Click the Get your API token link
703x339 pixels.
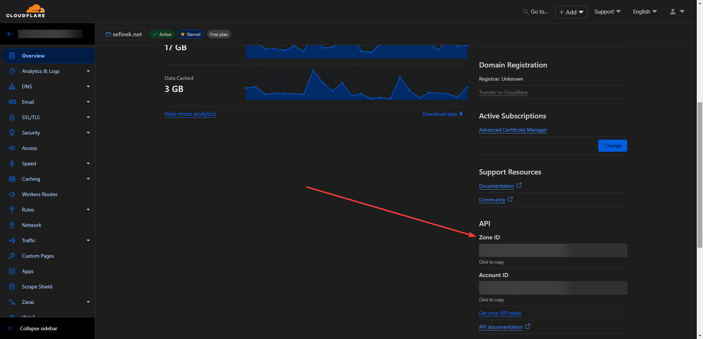pyautogui.click(x=500, y=313)
